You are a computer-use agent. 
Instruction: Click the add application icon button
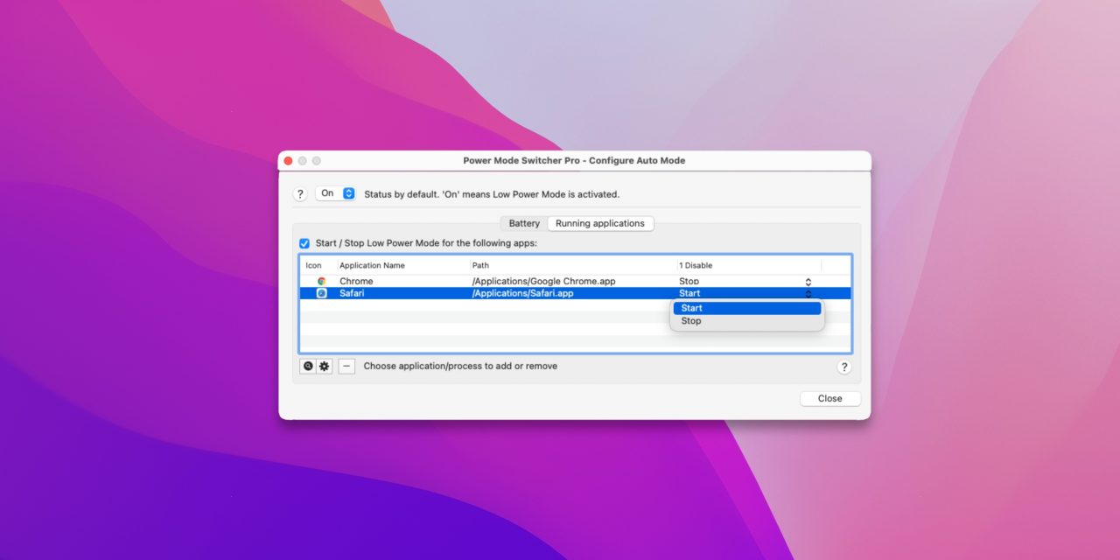point(308,367)
